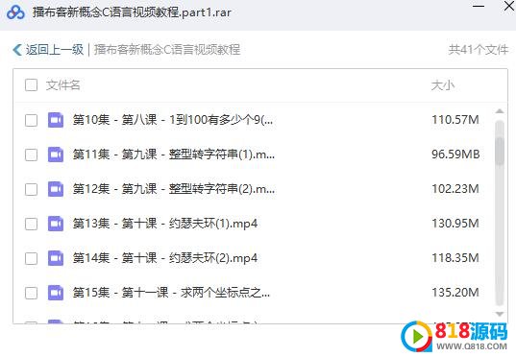Click the 大小 column header

tap(443, 85)
